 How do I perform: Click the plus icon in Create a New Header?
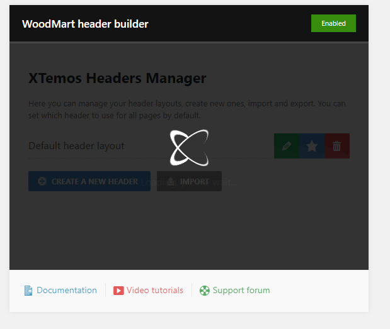42,181
